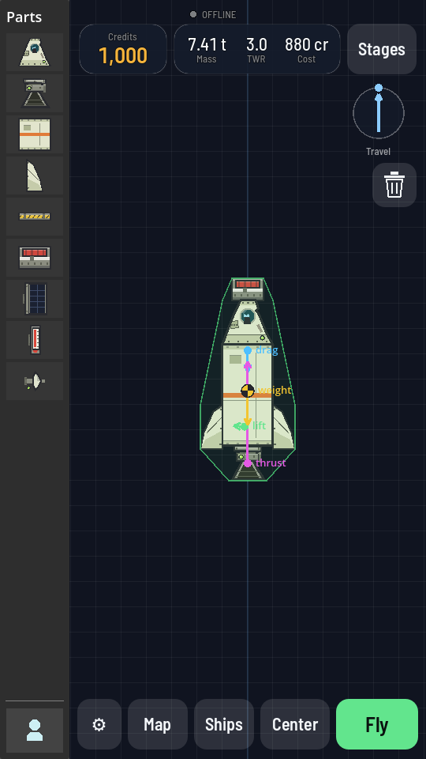Open settings with the gear button
426x759 pixels.
(99, 724)
